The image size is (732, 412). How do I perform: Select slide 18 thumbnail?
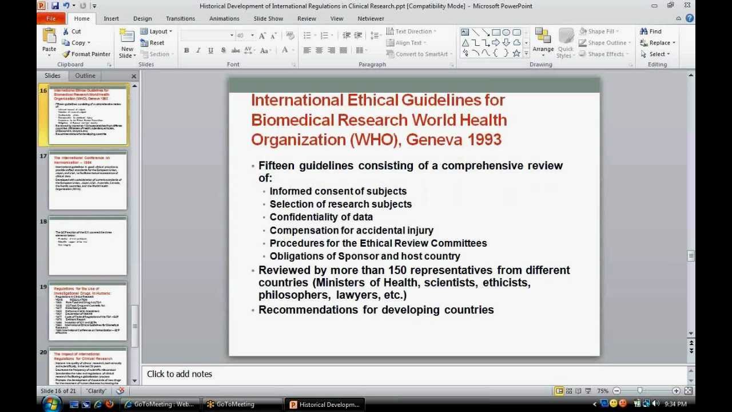click(x=87, y=246)
